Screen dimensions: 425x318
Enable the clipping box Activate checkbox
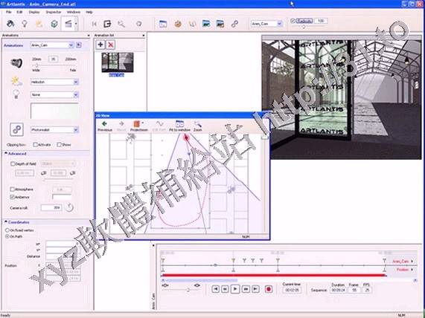coord(35,145)
